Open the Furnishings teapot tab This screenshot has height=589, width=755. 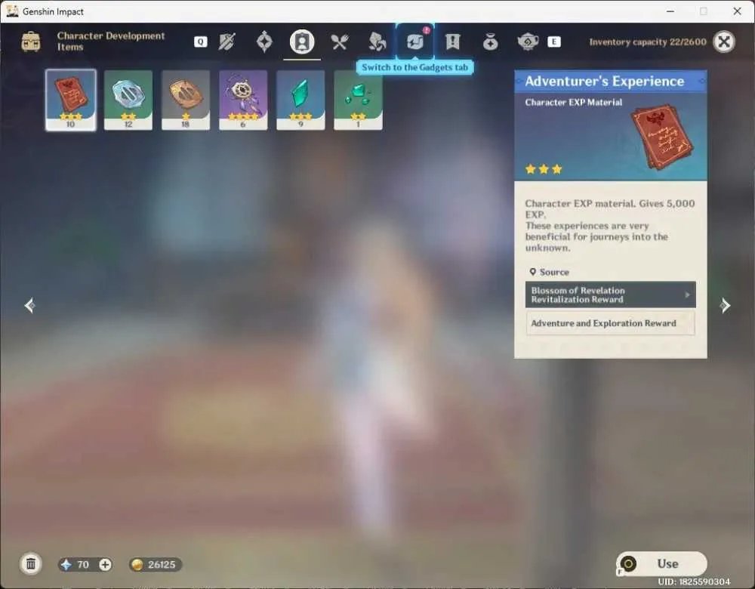pyautogui.click(x=528, y=42)
